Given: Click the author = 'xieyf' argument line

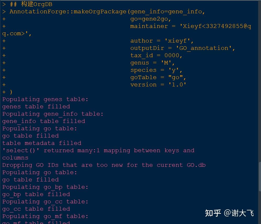Looking at the screenshot, I should 162,41.
